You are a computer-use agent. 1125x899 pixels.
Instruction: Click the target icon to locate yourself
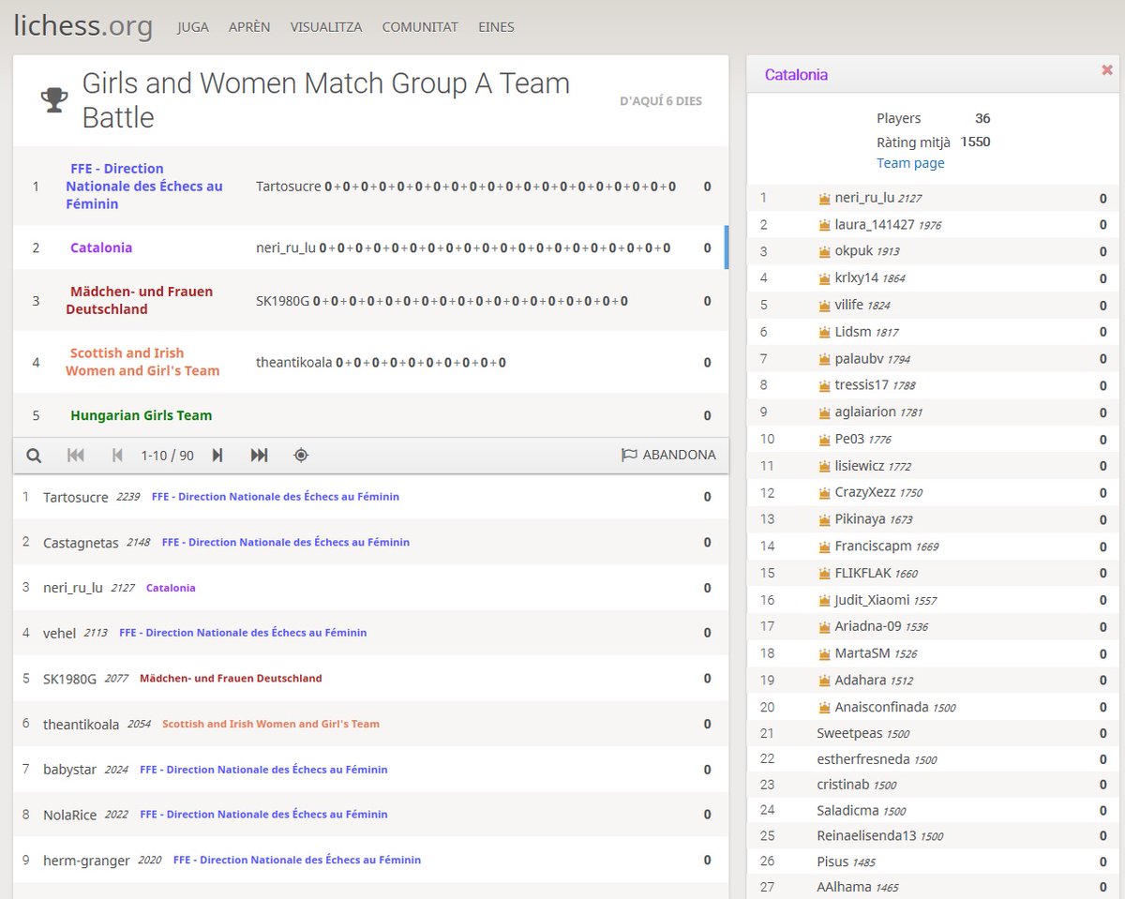[x=301, y=455]
